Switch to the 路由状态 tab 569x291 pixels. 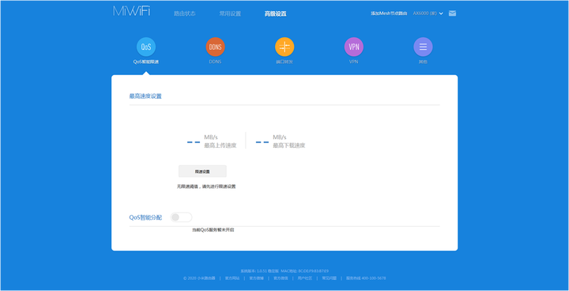click(185, 13)
